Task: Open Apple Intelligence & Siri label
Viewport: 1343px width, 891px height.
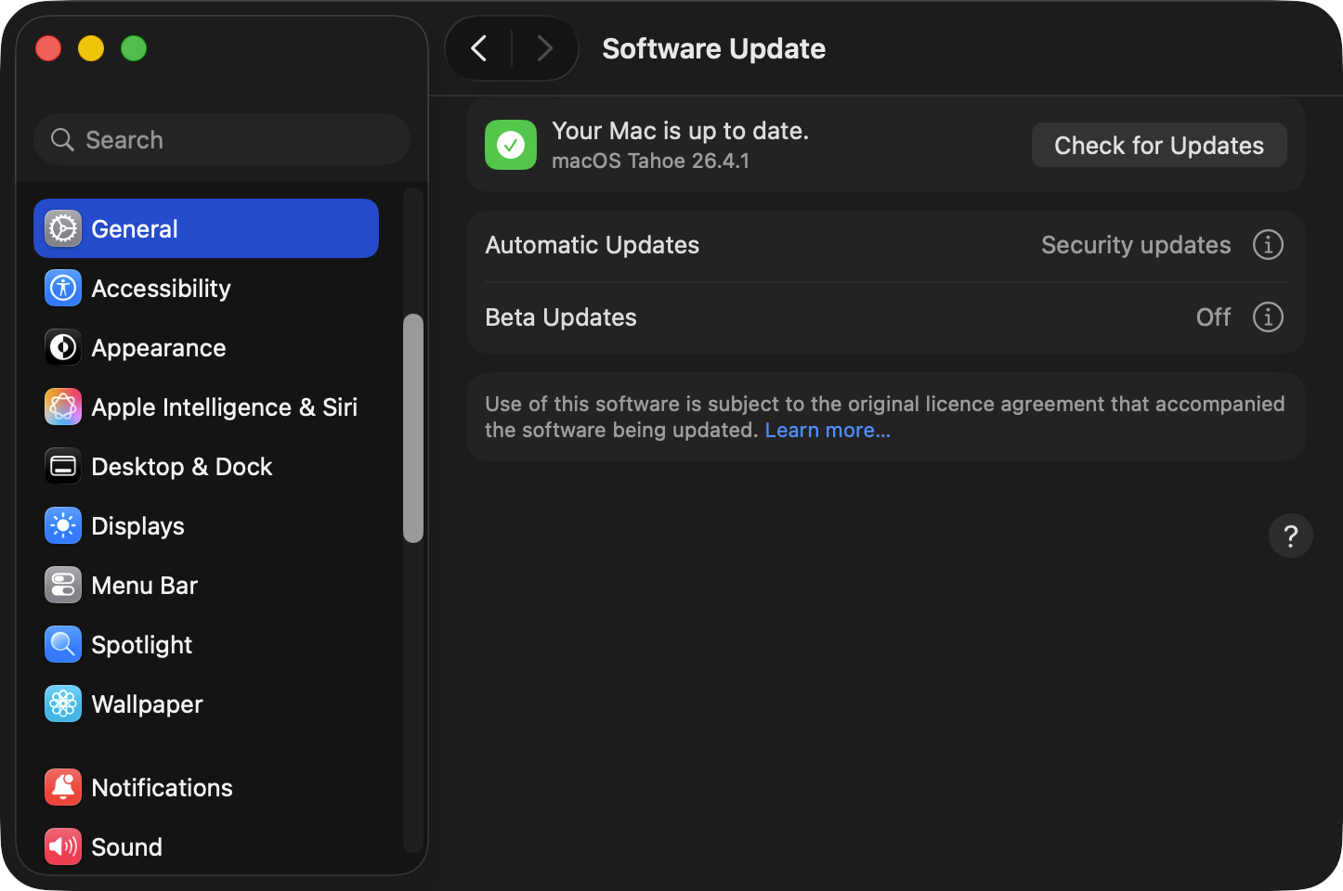Action: 225,407
